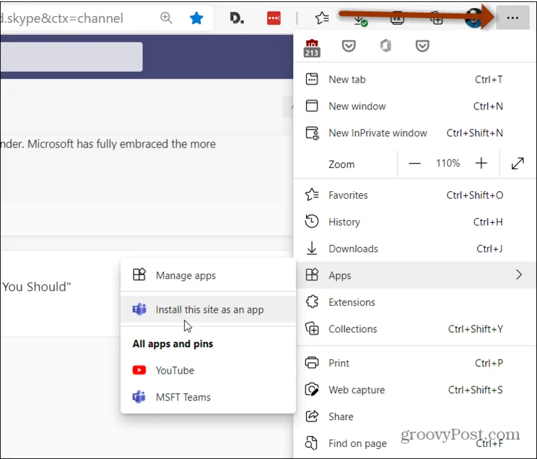Screen dimensions: 537x459
Task: Enter full screen via the zoom arrows icon
Action: 518,163
